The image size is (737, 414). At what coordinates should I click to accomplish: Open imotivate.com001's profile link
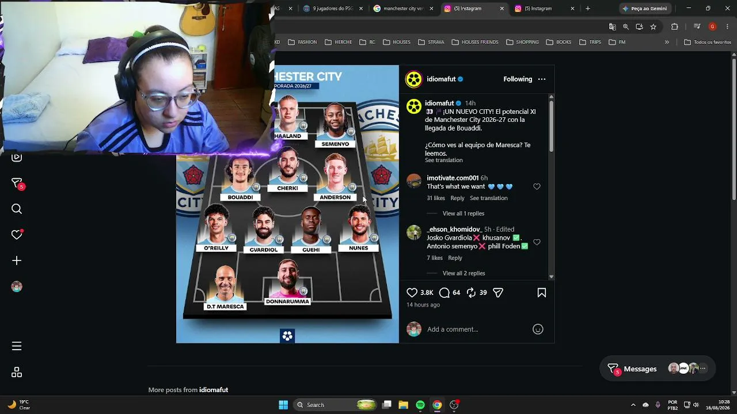pyautogui.click(x=453, y=178)
